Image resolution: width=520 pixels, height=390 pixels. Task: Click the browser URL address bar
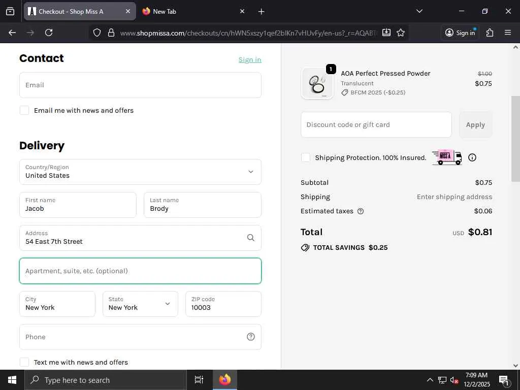click(249, 32)
